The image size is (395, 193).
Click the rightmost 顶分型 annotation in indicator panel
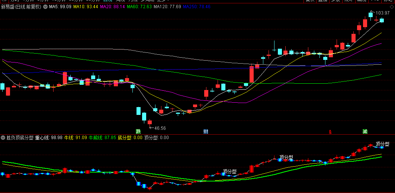(x=382, y=144)
